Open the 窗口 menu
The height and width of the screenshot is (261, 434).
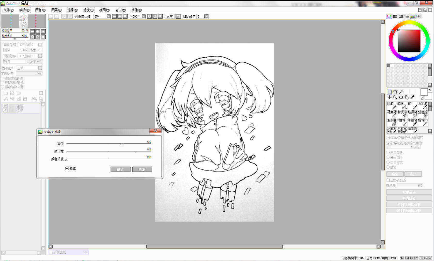click(x=120, y=10)
